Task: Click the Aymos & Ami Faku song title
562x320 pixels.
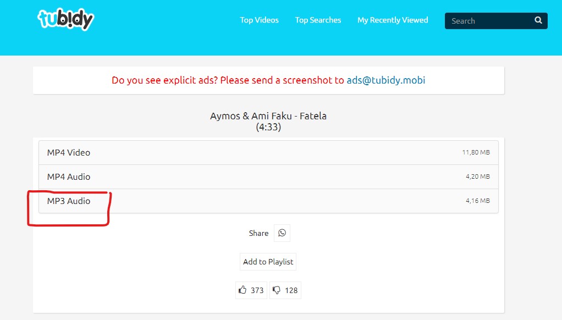Action: pos(268,116)
